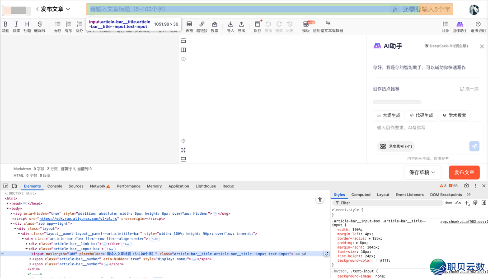Toggle 深度思考 (R1) deep thinking mode
The width and height of the screenshot is (488, 278).
[396, 146]
